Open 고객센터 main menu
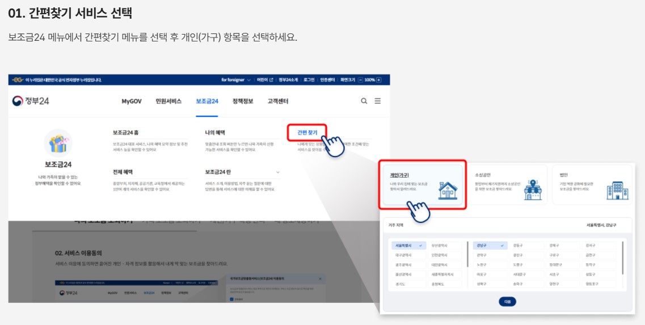 (278, 101)
